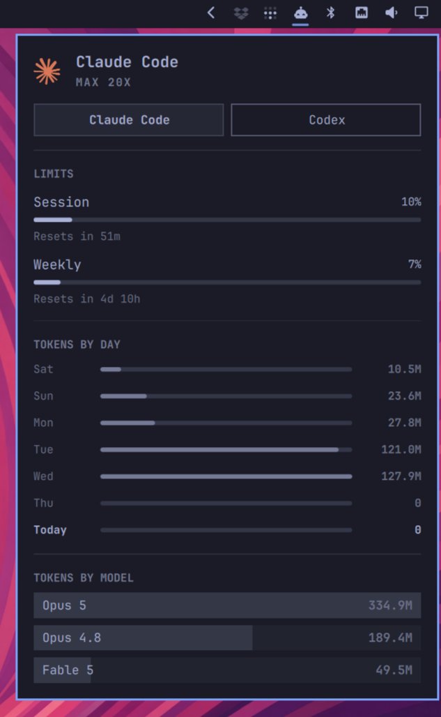
Task: Open the Bluetooth tray icon
Action: (330, 13)
